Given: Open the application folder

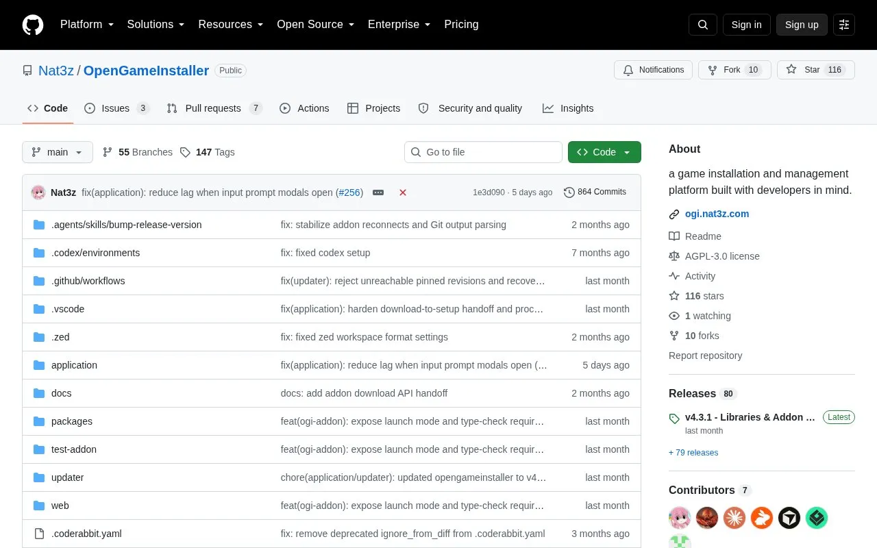Looking at the screenshot, I should 74,365.
